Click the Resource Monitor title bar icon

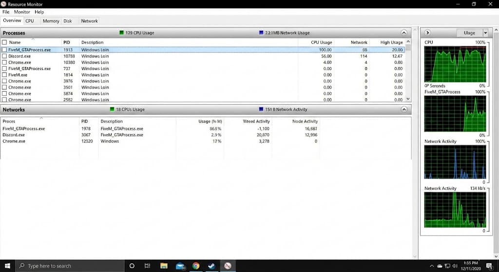coord(3,4)
